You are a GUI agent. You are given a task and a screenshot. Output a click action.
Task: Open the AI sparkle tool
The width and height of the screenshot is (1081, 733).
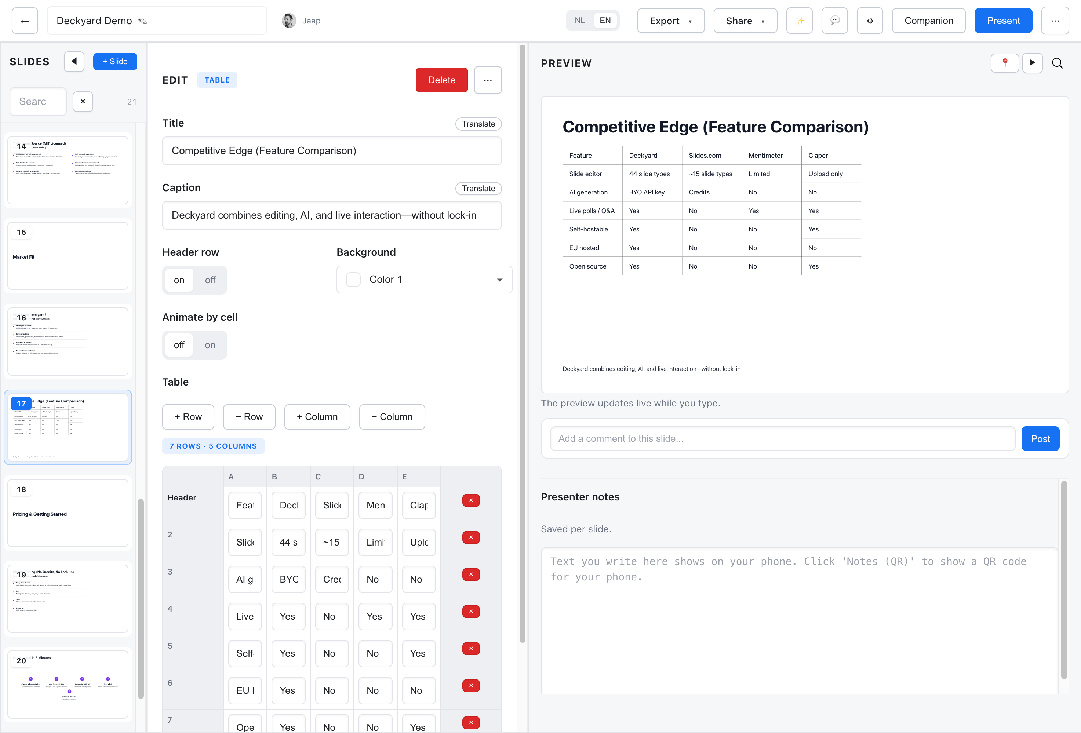(x=799, y=21)
